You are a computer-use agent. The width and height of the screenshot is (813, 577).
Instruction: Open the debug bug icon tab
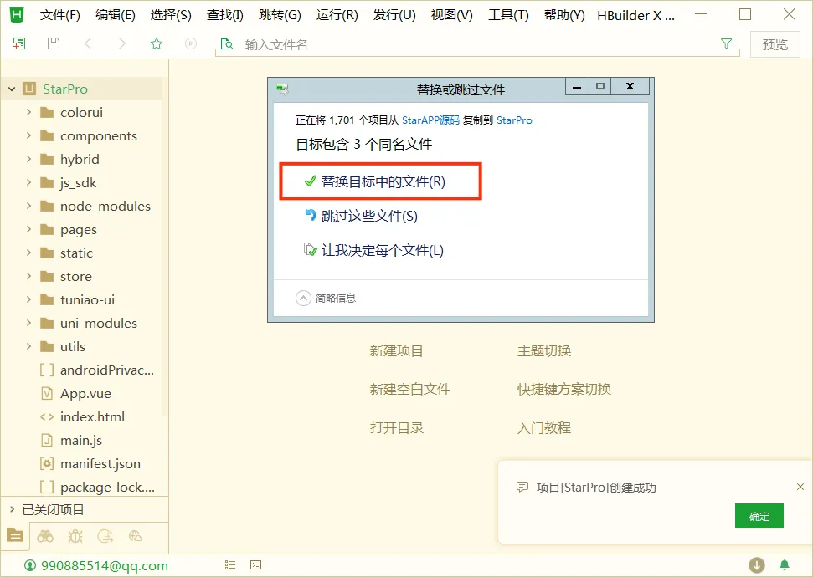75,536
